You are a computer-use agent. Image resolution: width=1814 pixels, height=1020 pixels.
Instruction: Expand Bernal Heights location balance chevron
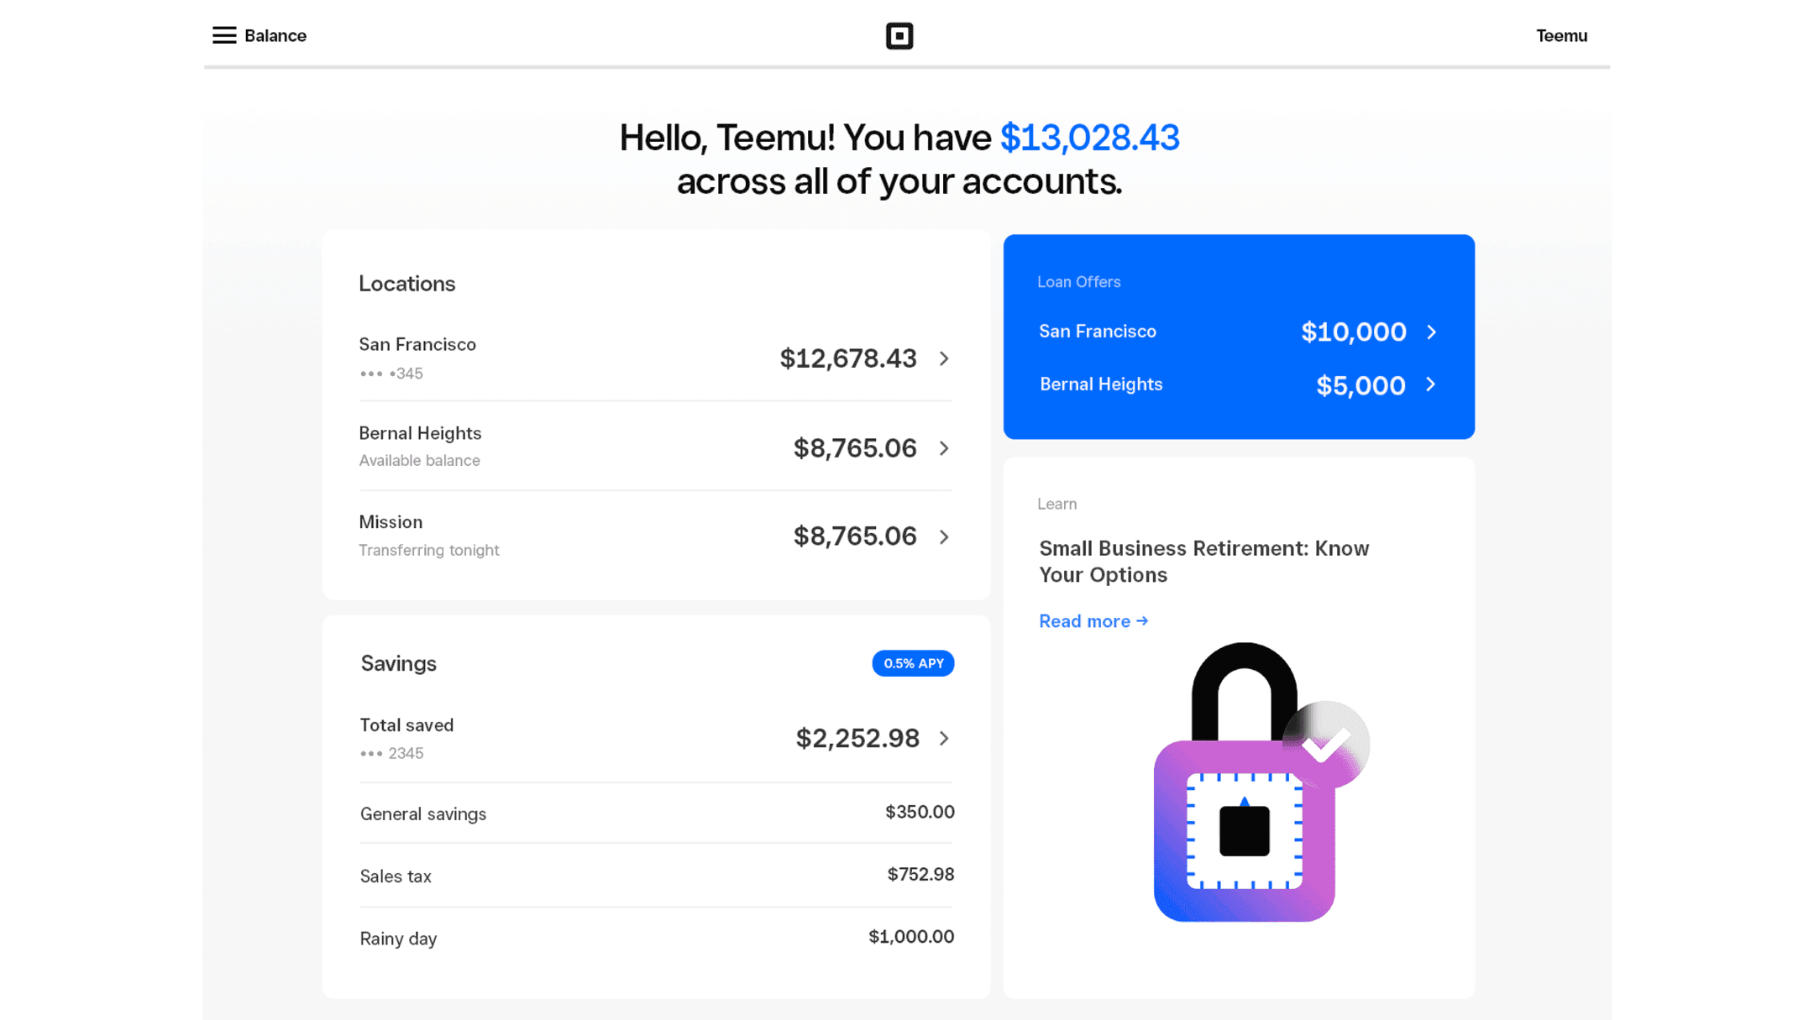click(944, 448)
